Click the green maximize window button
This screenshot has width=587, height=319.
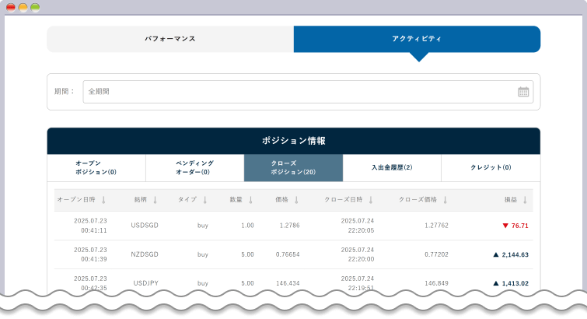35,8
